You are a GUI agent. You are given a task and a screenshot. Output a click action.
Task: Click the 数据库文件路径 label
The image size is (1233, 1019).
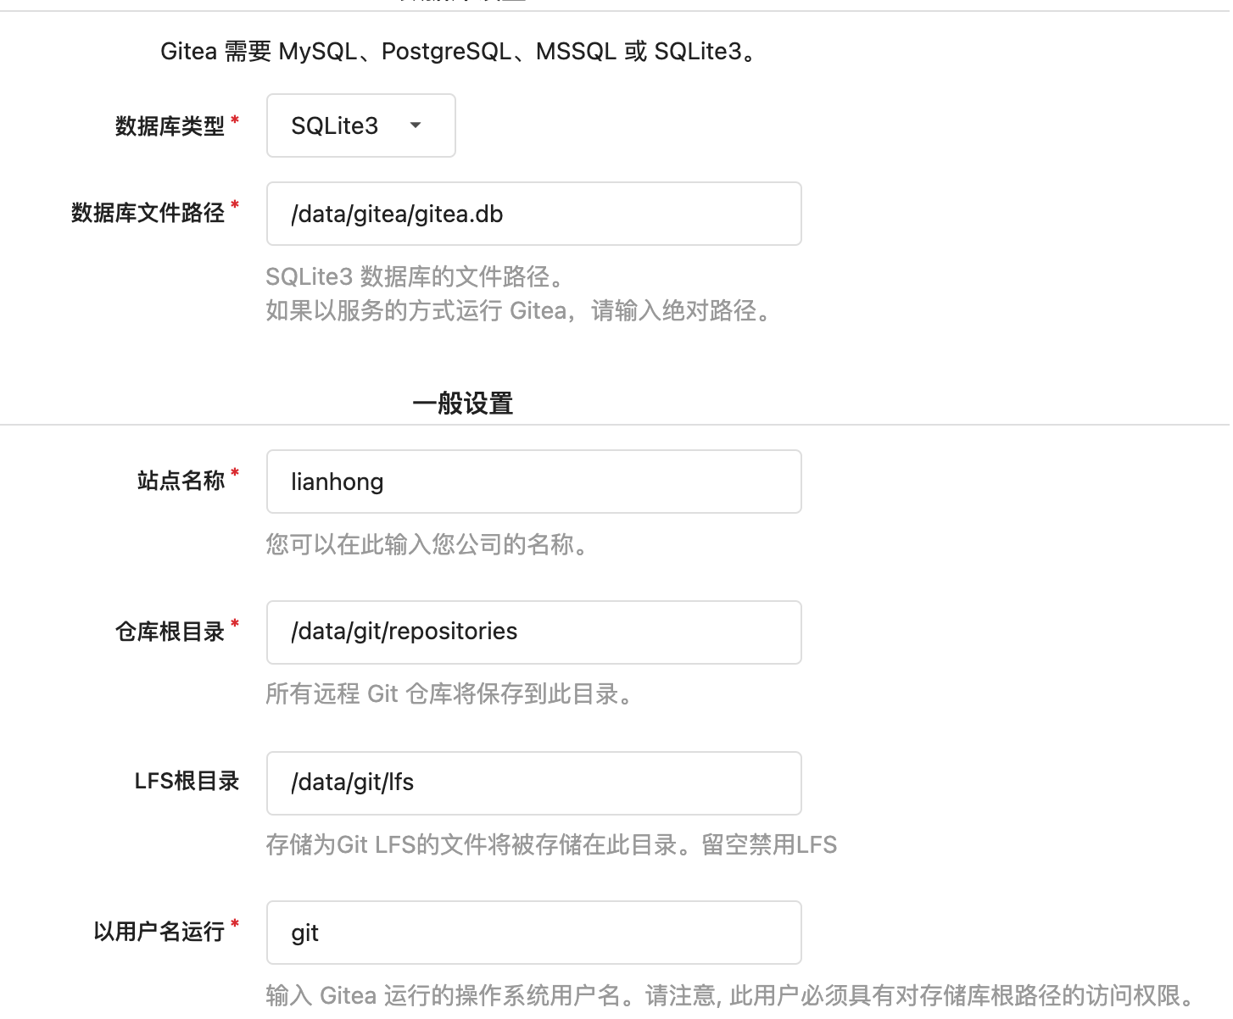[148, 213]
